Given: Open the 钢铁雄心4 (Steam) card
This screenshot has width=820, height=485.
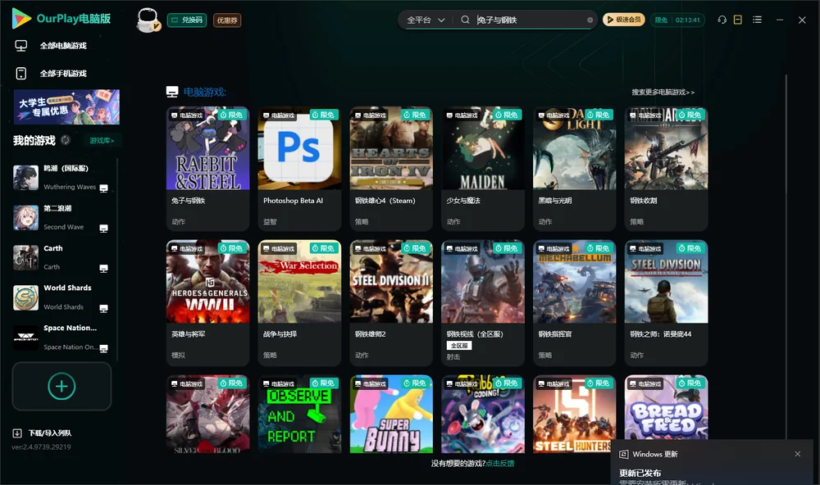Looking at the screenshot, I should [x=391, y=168].
